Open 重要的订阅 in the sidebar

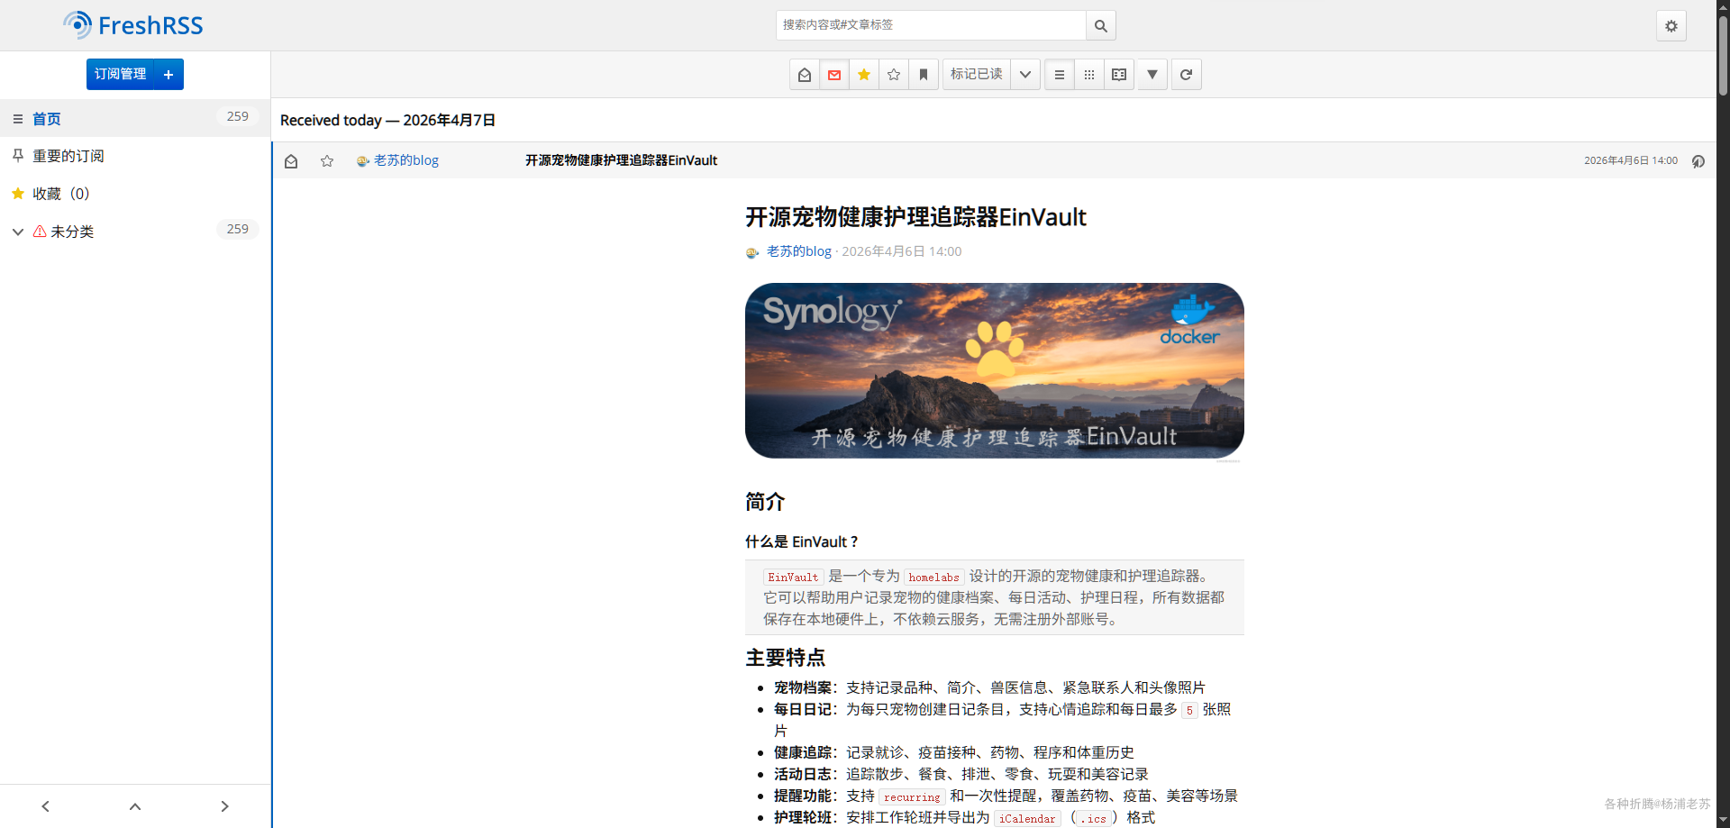click(68, 156)
